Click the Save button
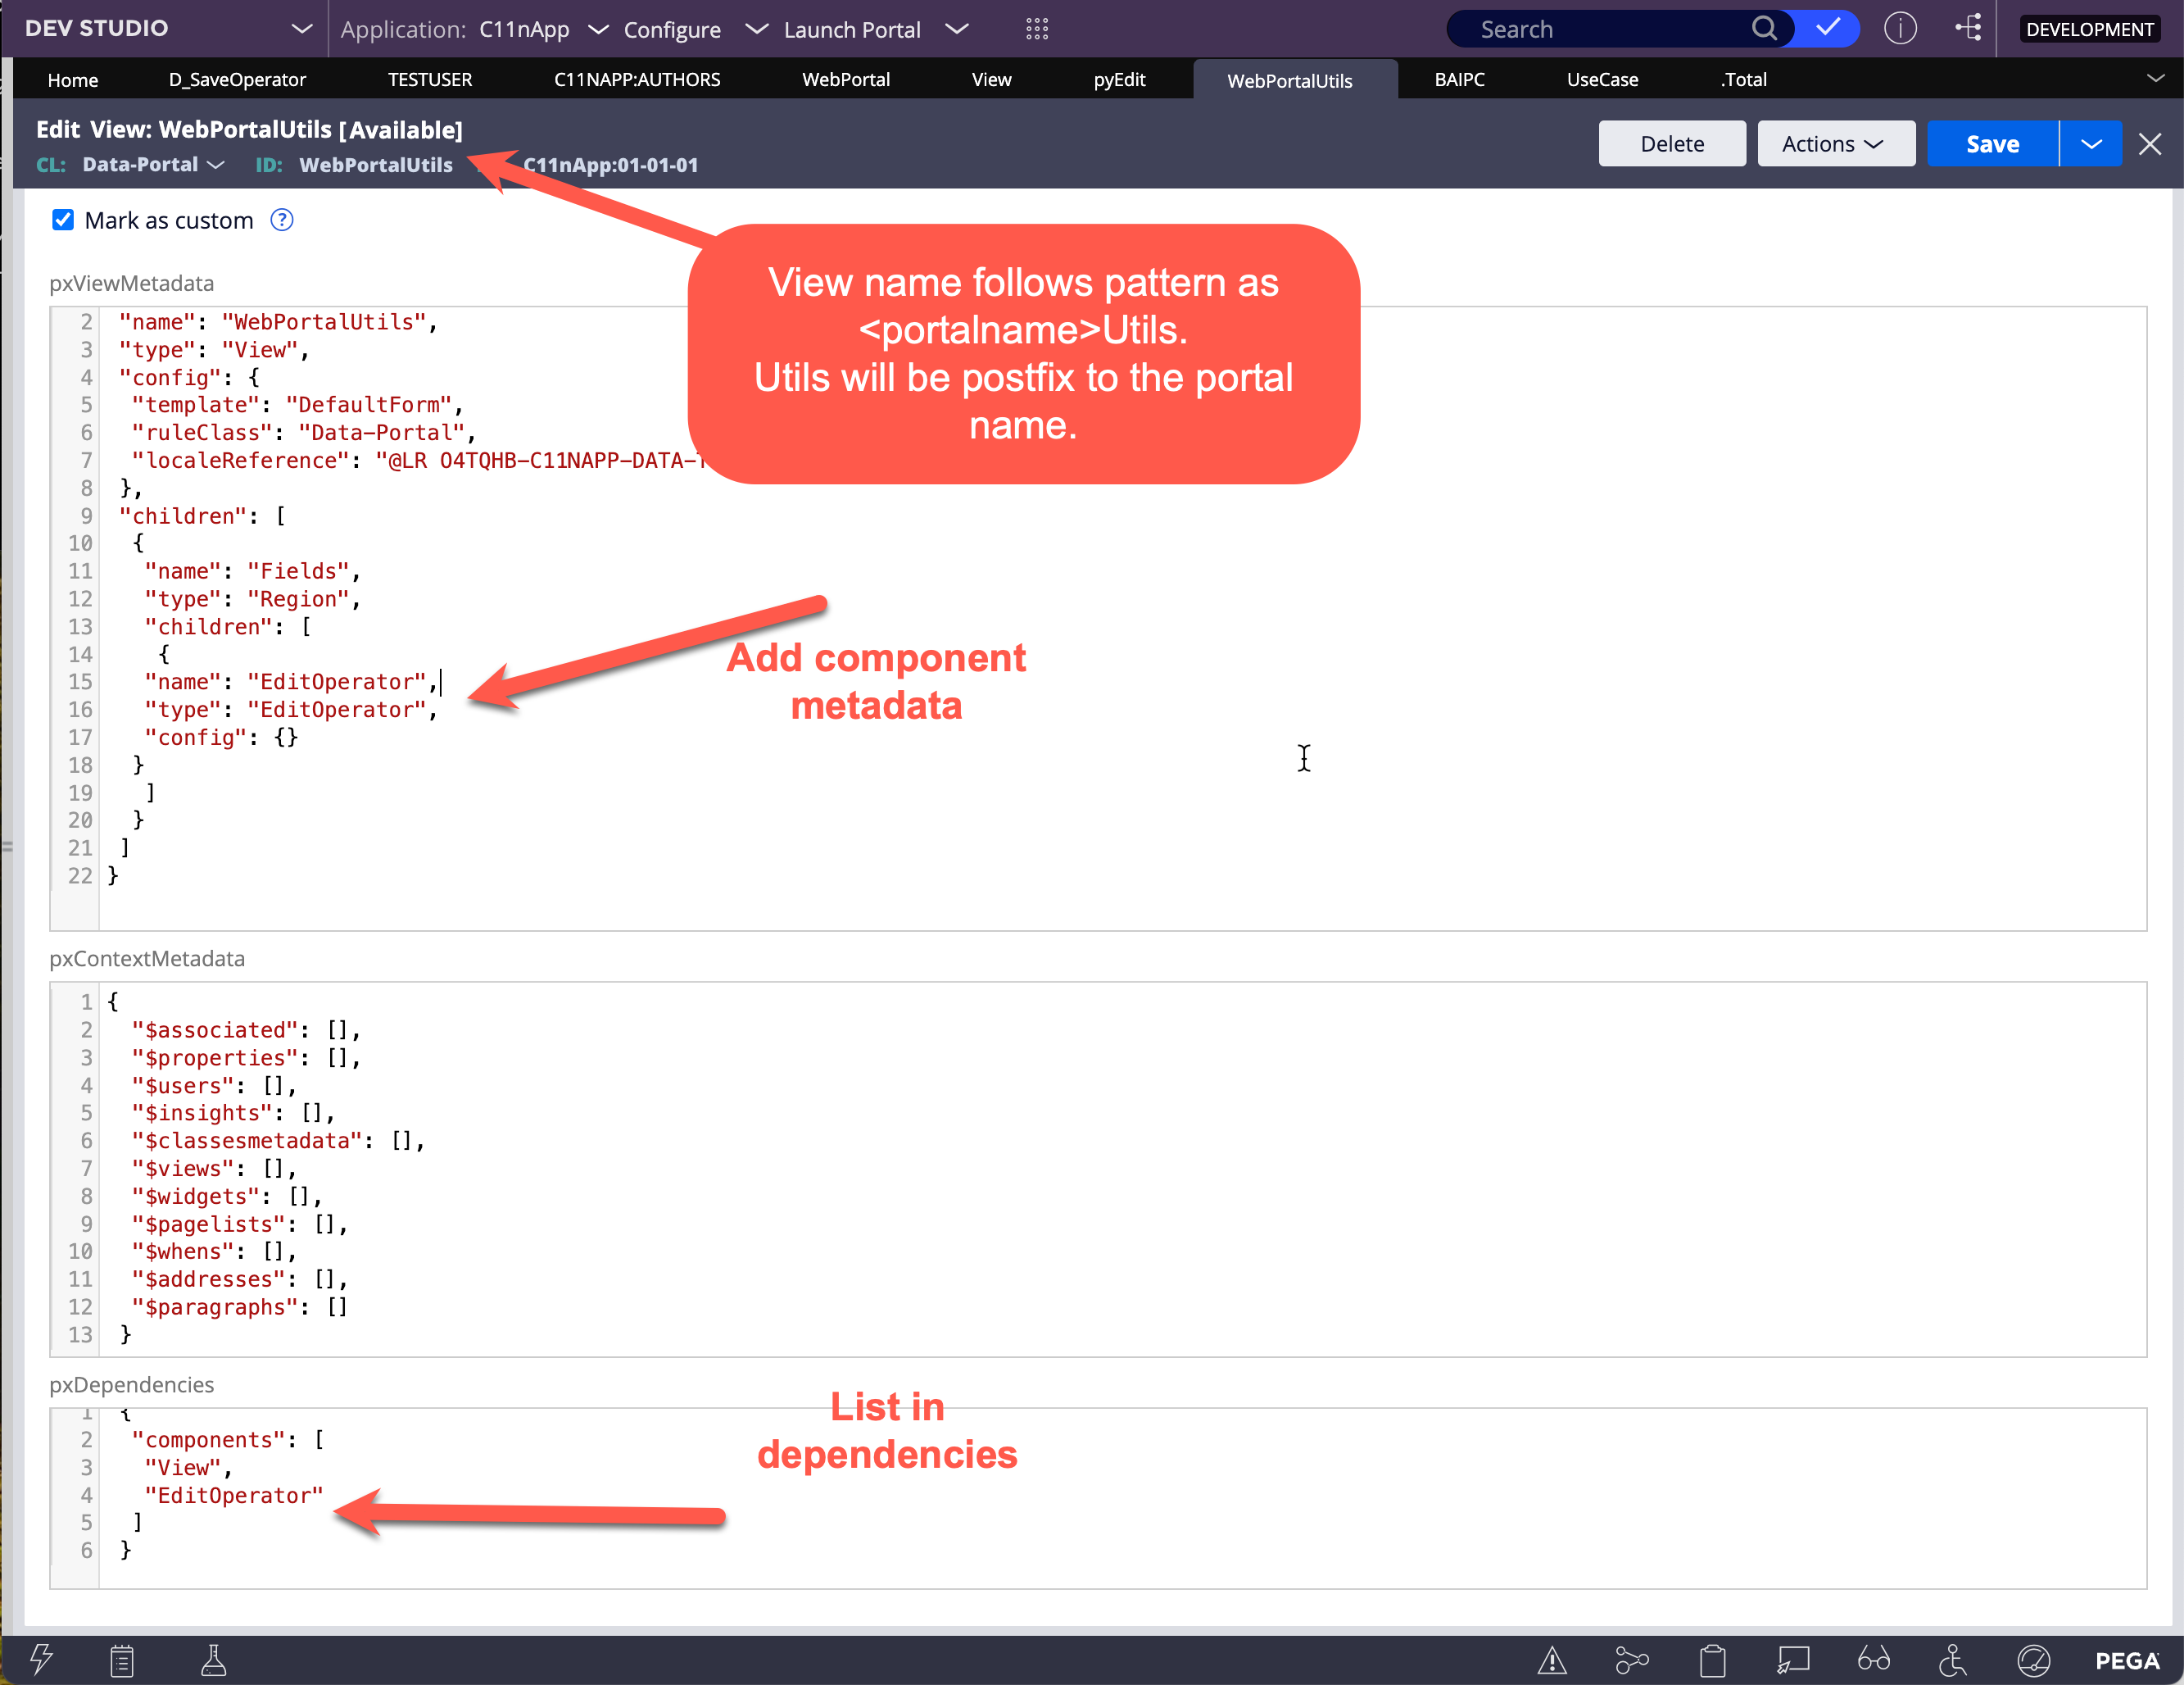2184x1685 pixels. (1992, 143)
